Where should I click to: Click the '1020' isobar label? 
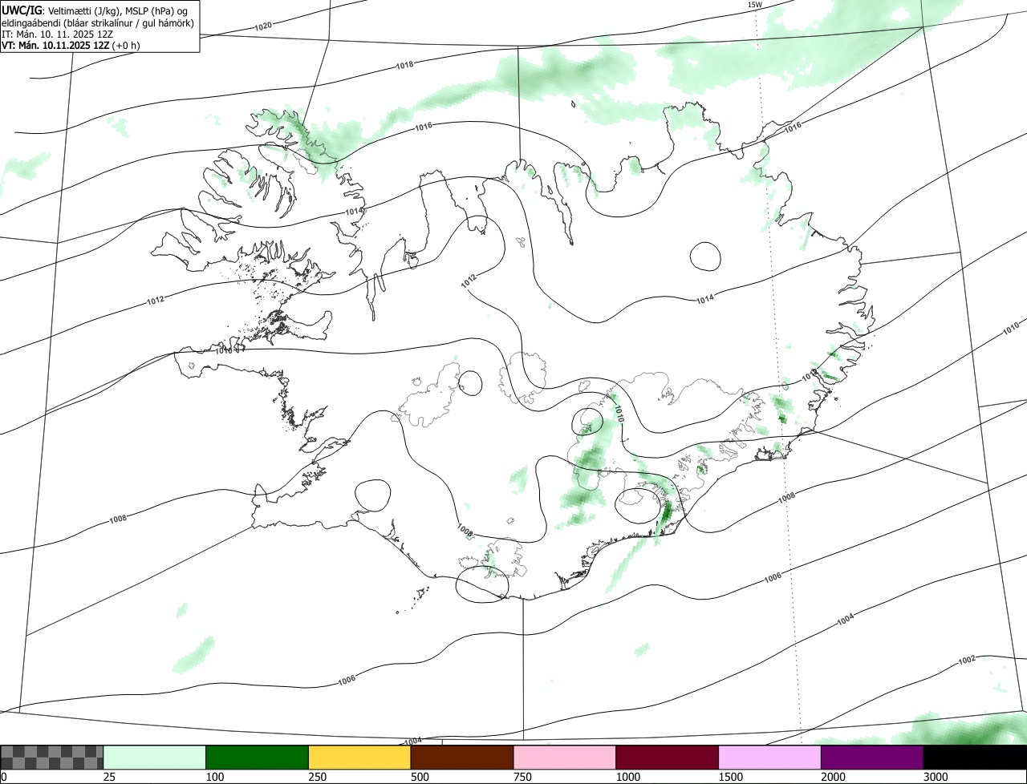(262, 26)
